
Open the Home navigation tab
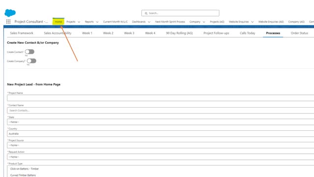click(x=58, y=22)
